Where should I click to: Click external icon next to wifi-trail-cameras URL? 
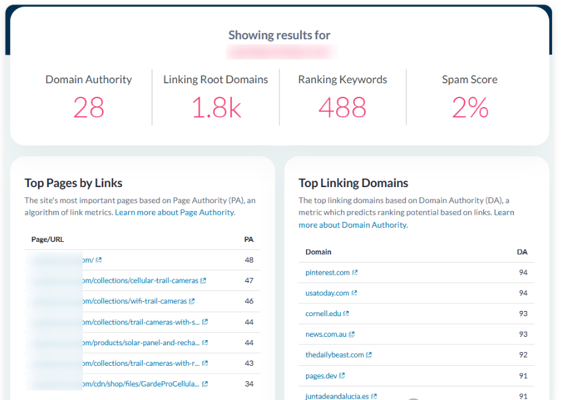point(192,301)
